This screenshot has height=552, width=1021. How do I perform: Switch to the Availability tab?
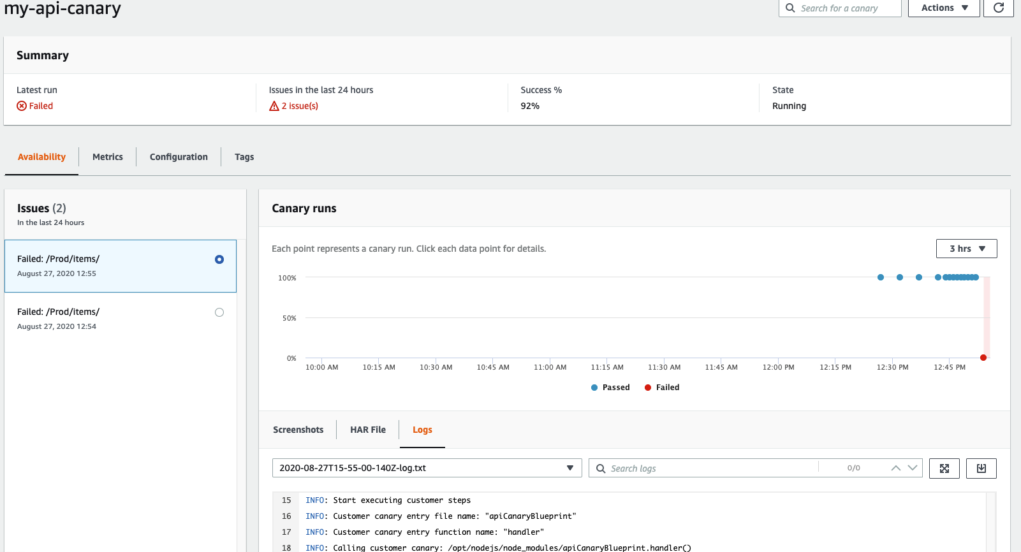[41, 157]
